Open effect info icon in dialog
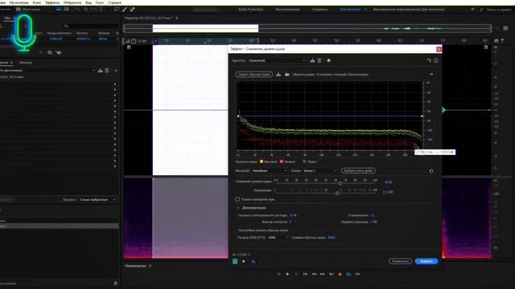 pos(436,60)
